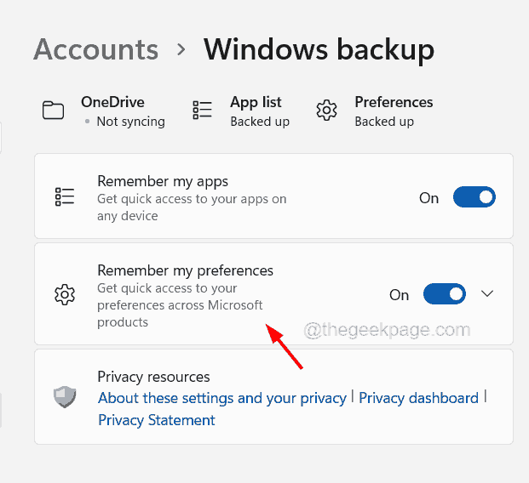Viewport: 529px width, 483px height.
Task: Go back to Accounts breadcrumb
Action: pyautogui.click(x=95, y=49)
